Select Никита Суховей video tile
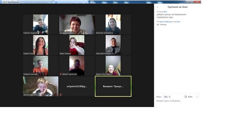The width and height of the screenshot is (231, 113). click(40, 66)
